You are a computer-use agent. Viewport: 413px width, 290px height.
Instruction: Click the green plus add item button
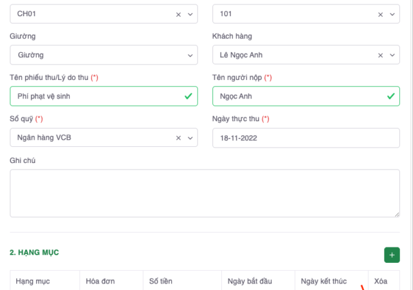392,255
